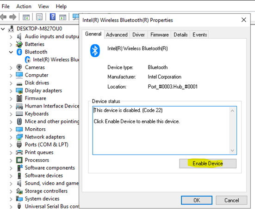The image size is (255, 209).
Task: Click the Device status scroll down arrow
Action: (232, 150)
